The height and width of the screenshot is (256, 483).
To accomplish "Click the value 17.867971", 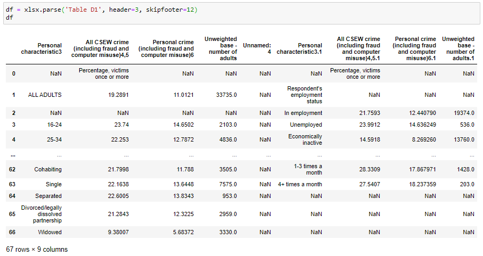I will (422, 169).
